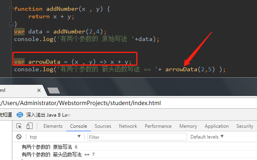The width and height of the screenshot is (257, 160).
Task: Open the Network tab
Action: [x=128, y=126]
